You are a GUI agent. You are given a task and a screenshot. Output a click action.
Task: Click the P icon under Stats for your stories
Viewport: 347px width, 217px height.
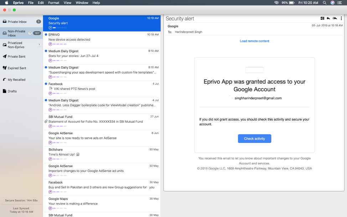51,61
